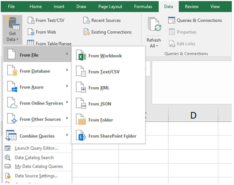Switch to the Insert tab
The height and width of the screenshot is (185, 234).
pyautogui.click(x=59, y=7)
